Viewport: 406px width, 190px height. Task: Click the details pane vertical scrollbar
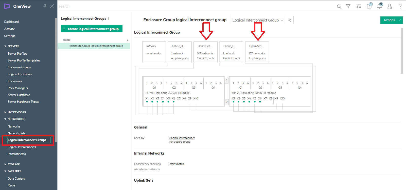402,51
